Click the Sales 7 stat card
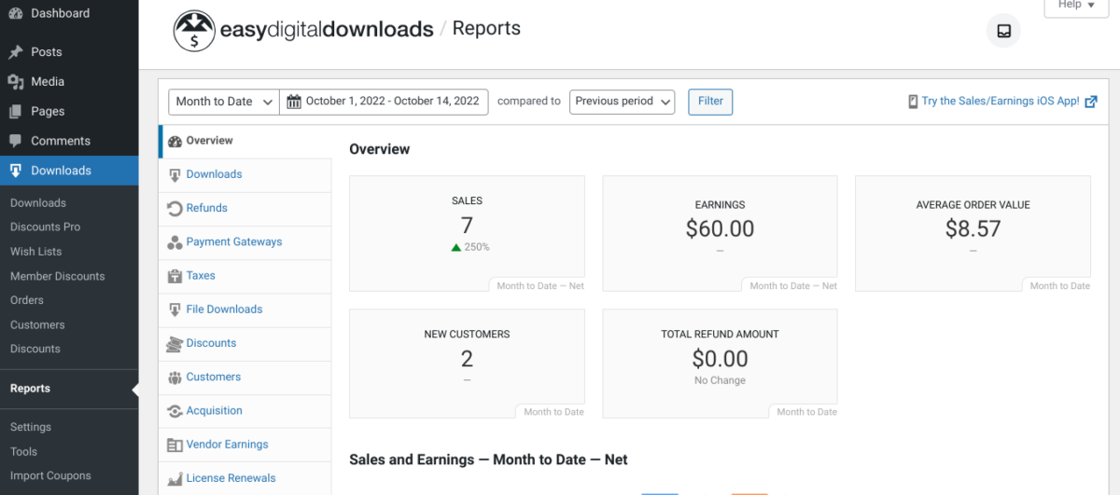 [x=467, y=234]
